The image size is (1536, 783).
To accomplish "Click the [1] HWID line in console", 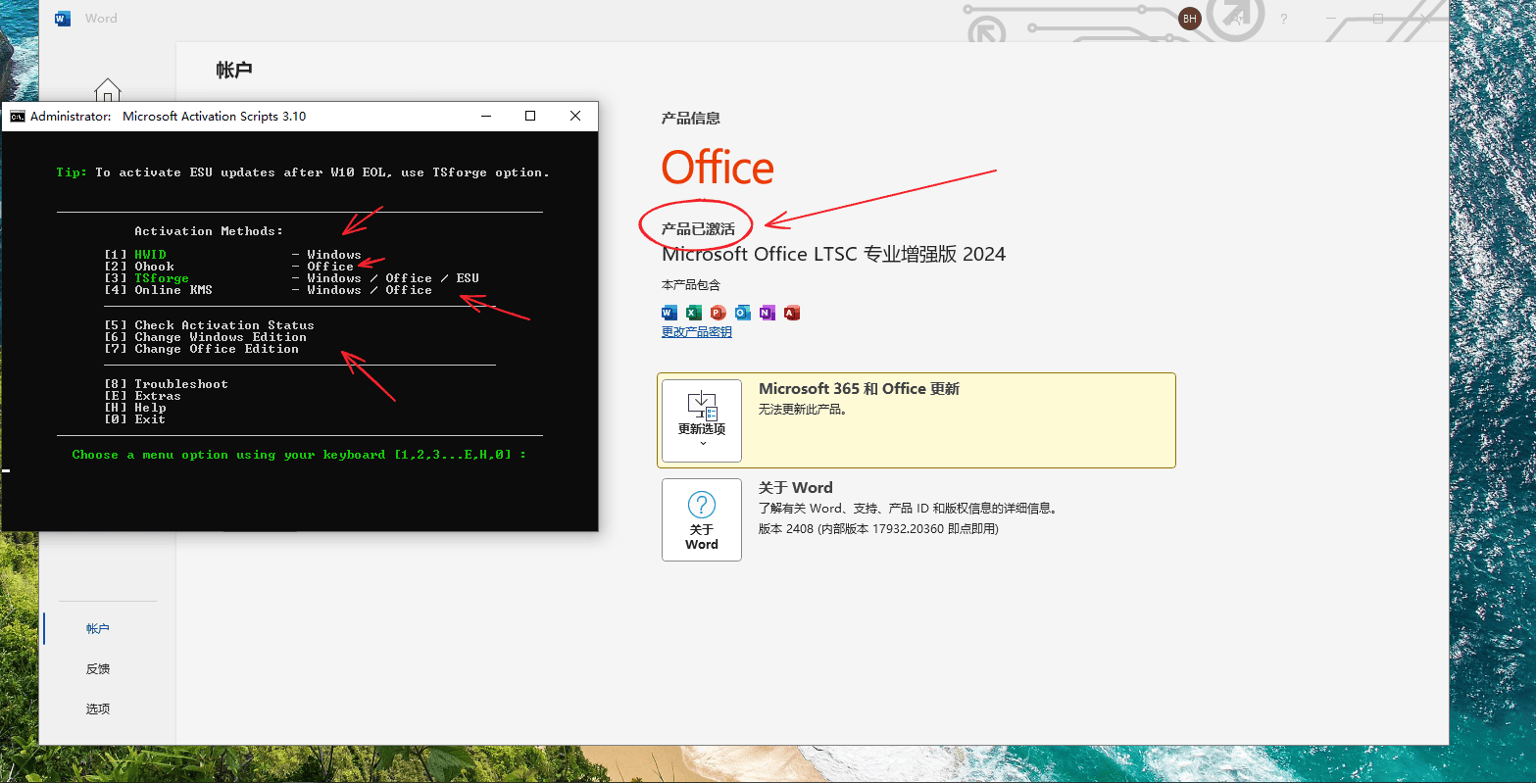I will point(233,255).
